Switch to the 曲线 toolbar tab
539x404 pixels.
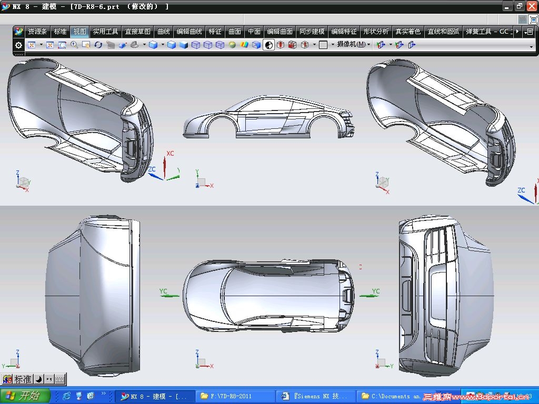tap(164, 32)
